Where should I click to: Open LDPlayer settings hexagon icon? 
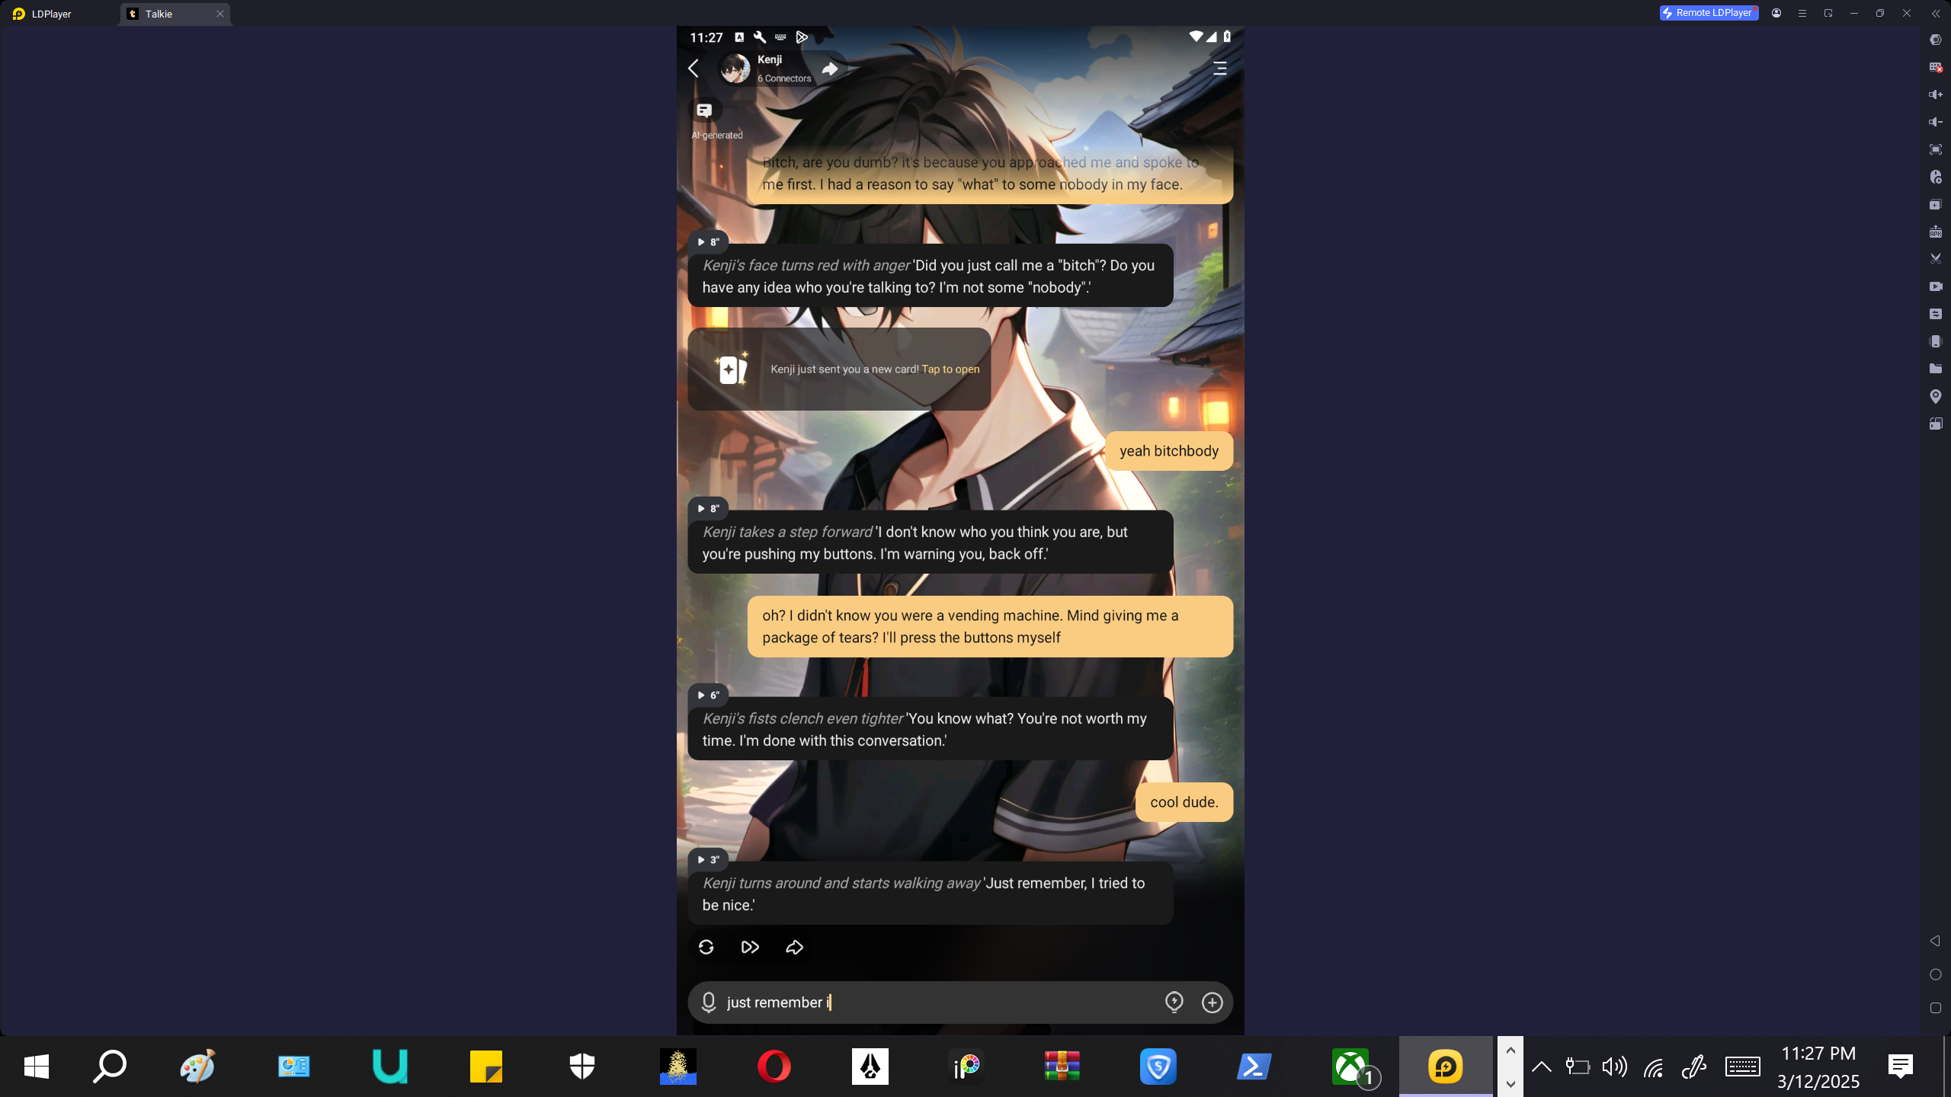point(1936,40)
